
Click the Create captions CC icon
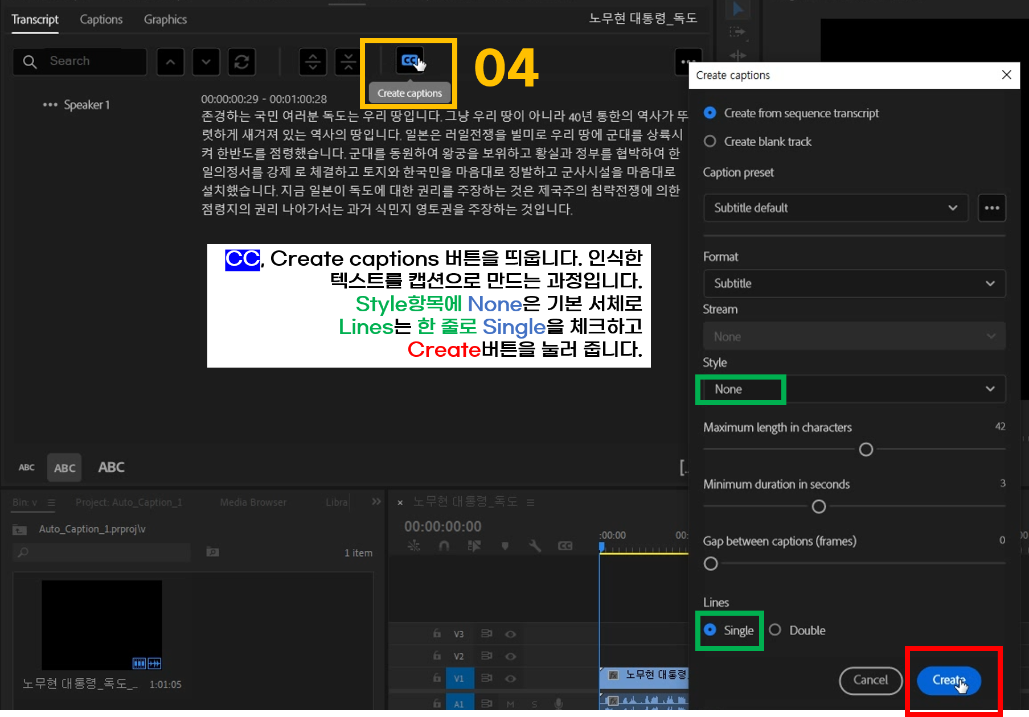(x=410, y=60)
